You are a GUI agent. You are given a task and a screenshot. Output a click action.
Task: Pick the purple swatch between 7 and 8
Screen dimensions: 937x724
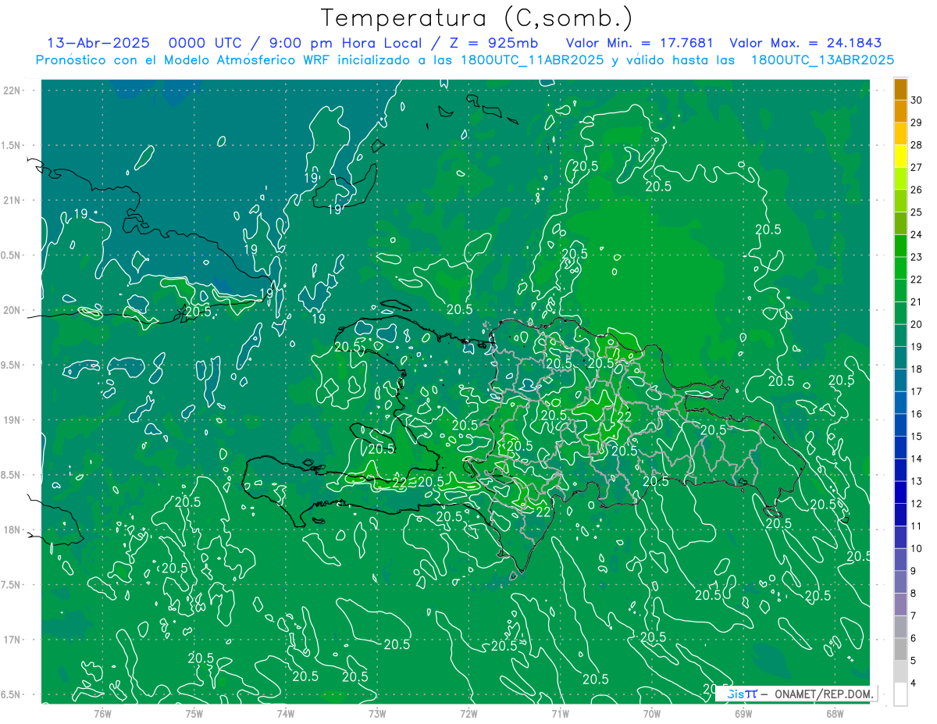(x=900, y=605)
